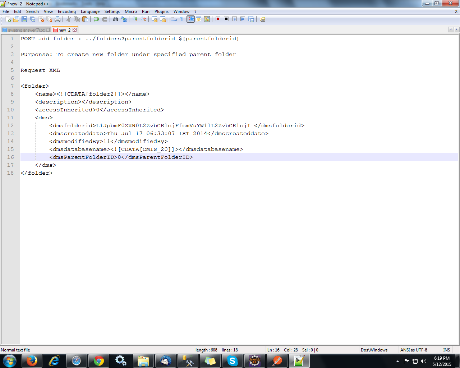Click INS mode indicator in status bar
Screen dimensions: 460x368
click(446, 350)
